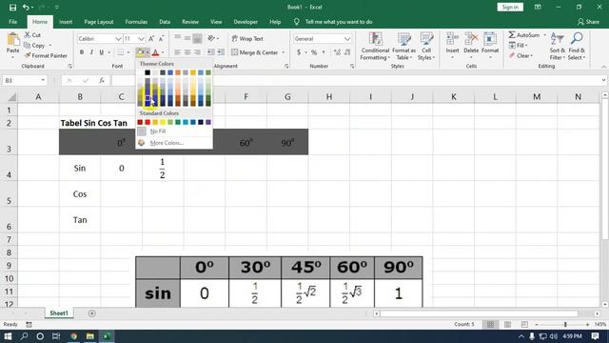609x343 pixels.
Task: Switch to the Data tab
Action: pos(165,22)
